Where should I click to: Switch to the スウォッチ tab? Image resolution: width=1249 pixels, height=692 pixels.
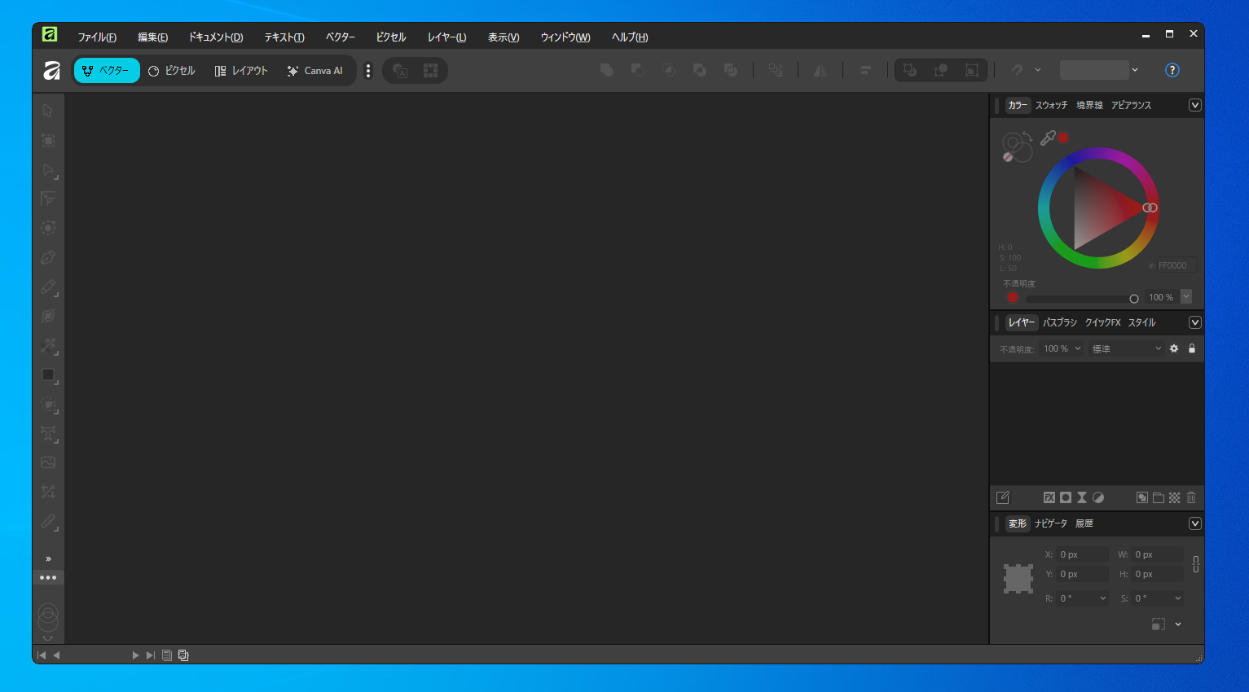1051,105
